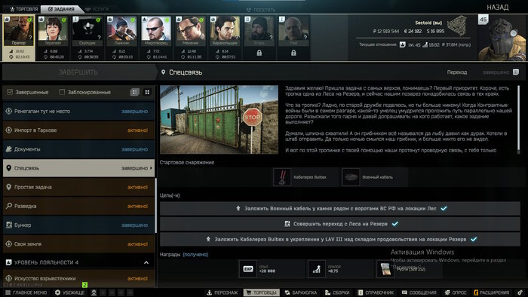Click the player avatar icon in bottom bar
Viewport: 528px width, 297px height.
[94, 292]
